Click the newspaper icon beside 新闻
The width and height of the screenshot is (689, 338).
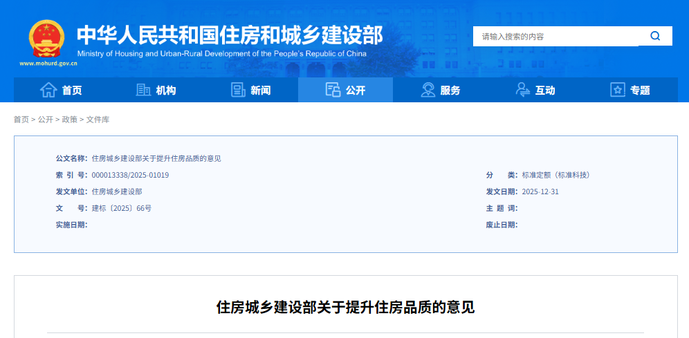coord(238,90)
